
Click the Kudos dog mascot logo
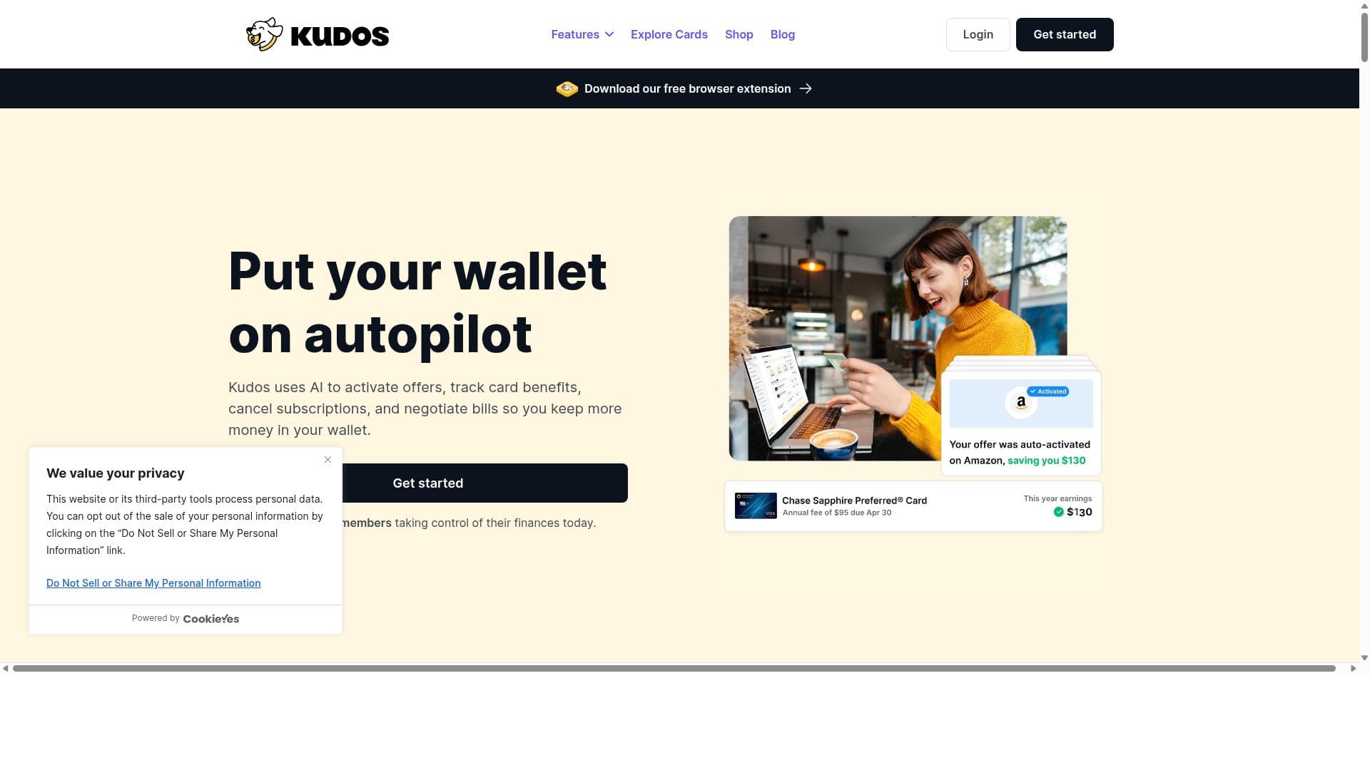(264, 34)
